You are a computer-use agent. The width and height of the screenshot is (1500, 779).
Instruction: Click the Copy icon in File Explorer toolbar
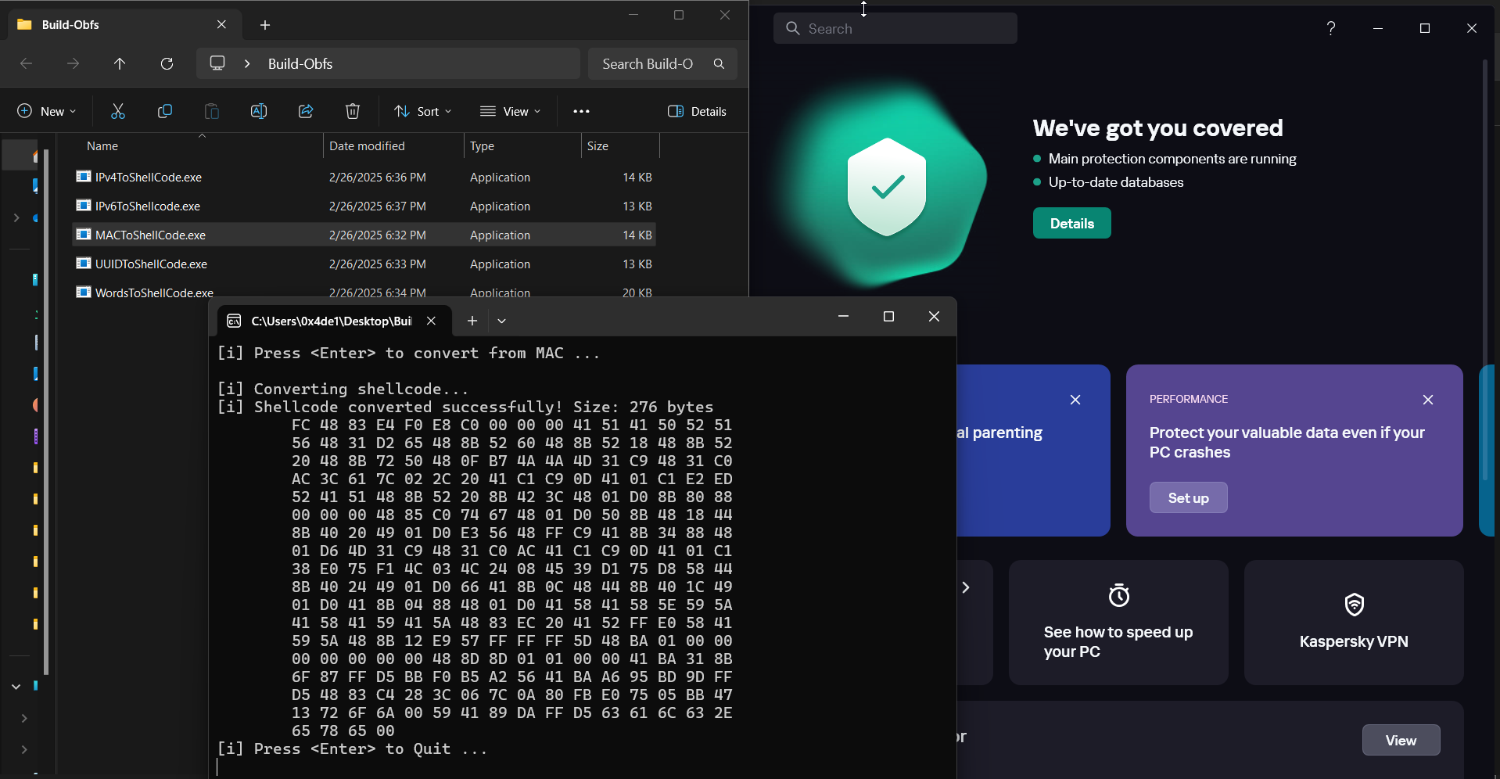165,111
